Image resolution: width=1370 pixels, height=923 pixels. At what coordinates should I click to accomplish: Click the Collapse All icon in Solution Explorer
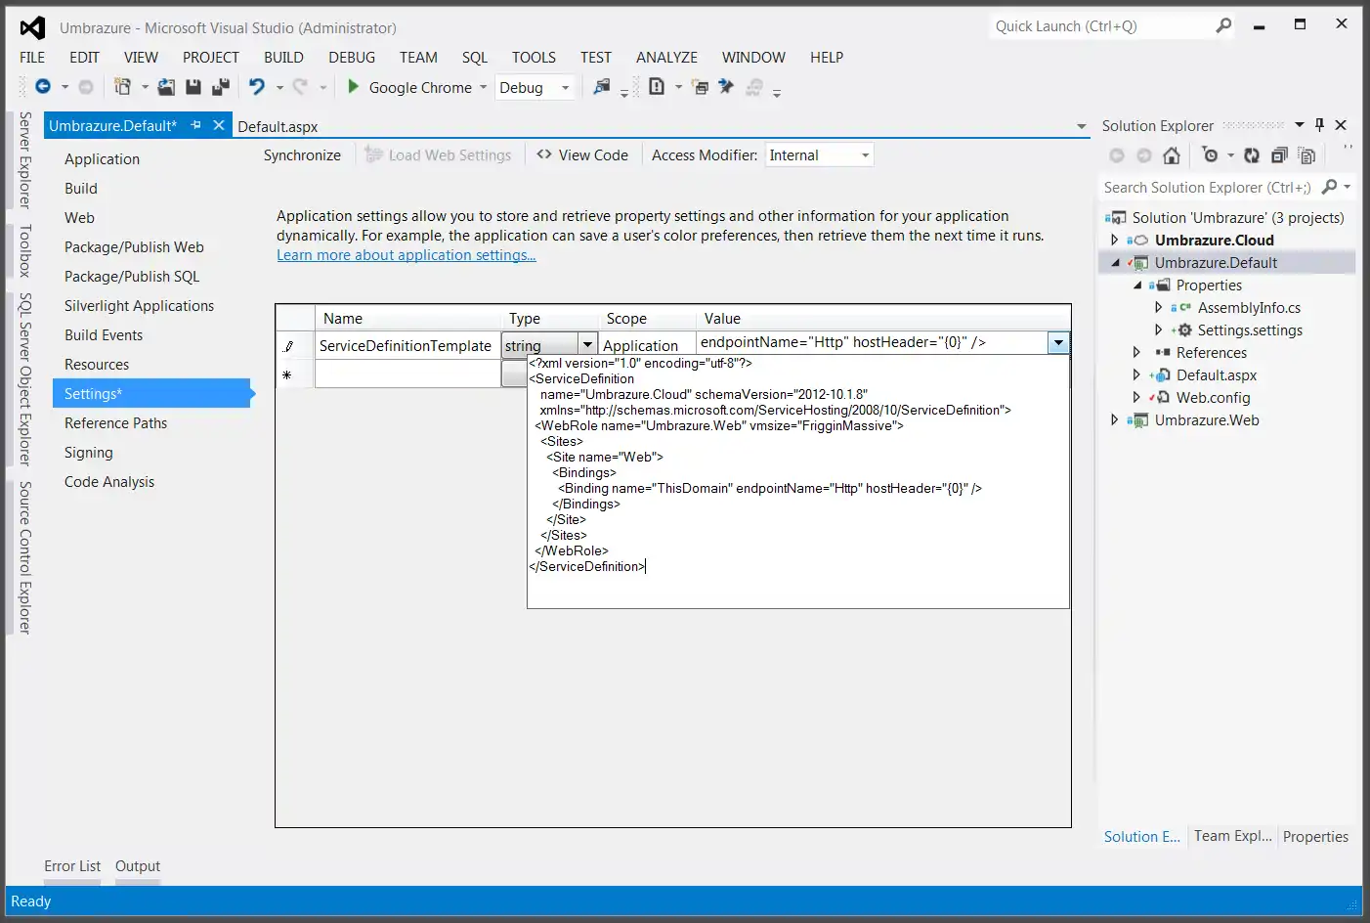click(x=1279, y=155)
